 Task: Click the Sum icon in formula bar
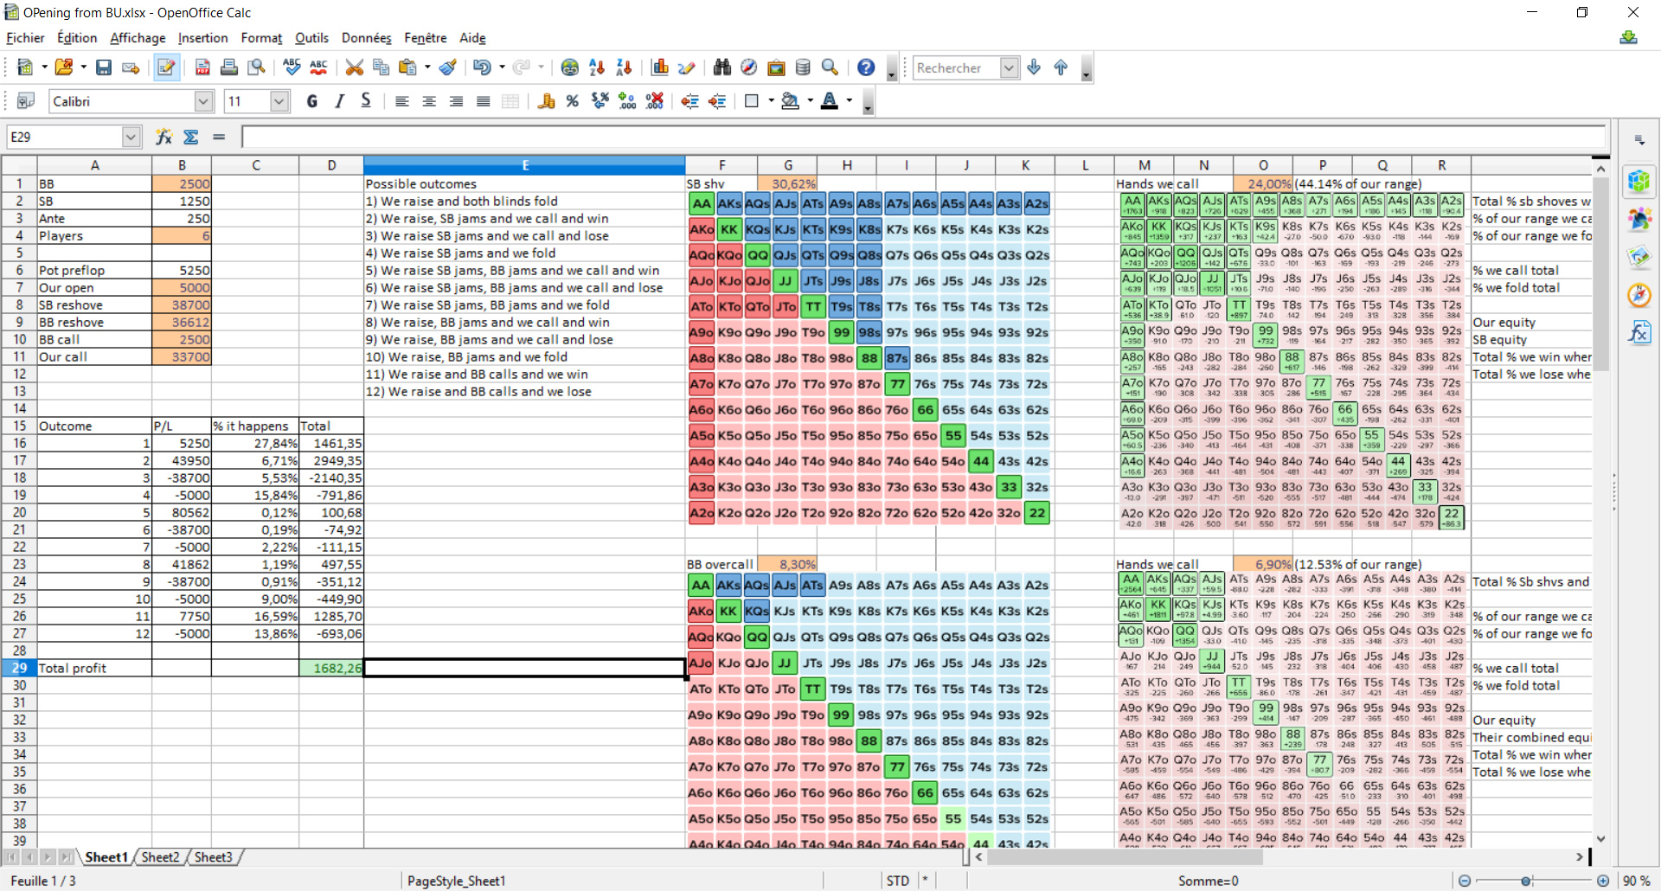pos(191,137)
